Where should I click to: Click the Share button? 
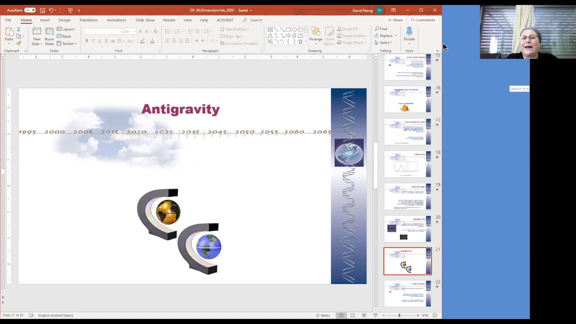[x=396, y=20]
